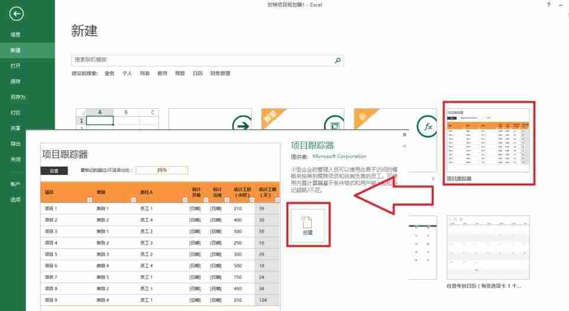
Task: Open the filter dropdown on the 估计开始 column
Action: click(206, 200)
